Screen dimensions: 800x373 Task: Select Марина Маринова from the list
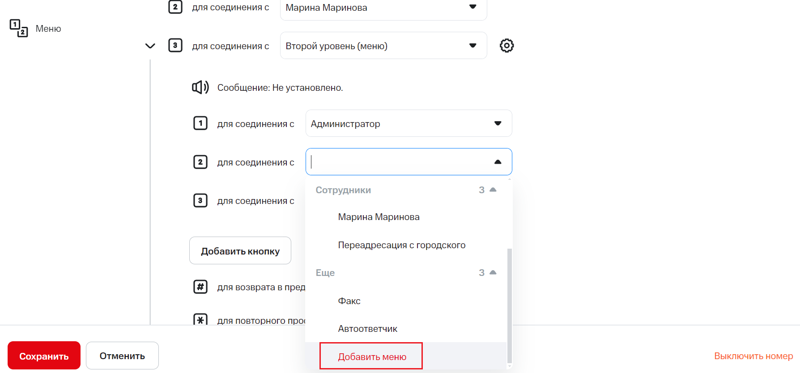379,217
